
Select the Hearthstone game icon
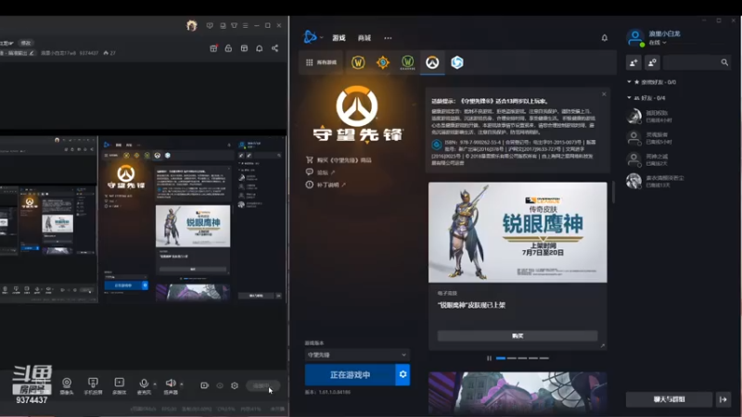pos(383,62)
